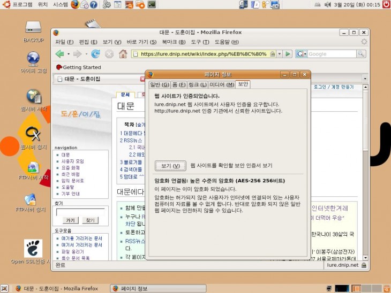Click the show desktop icon in the bottom panel
This screenshot has width=391, height=293.
tap(4, 289)
